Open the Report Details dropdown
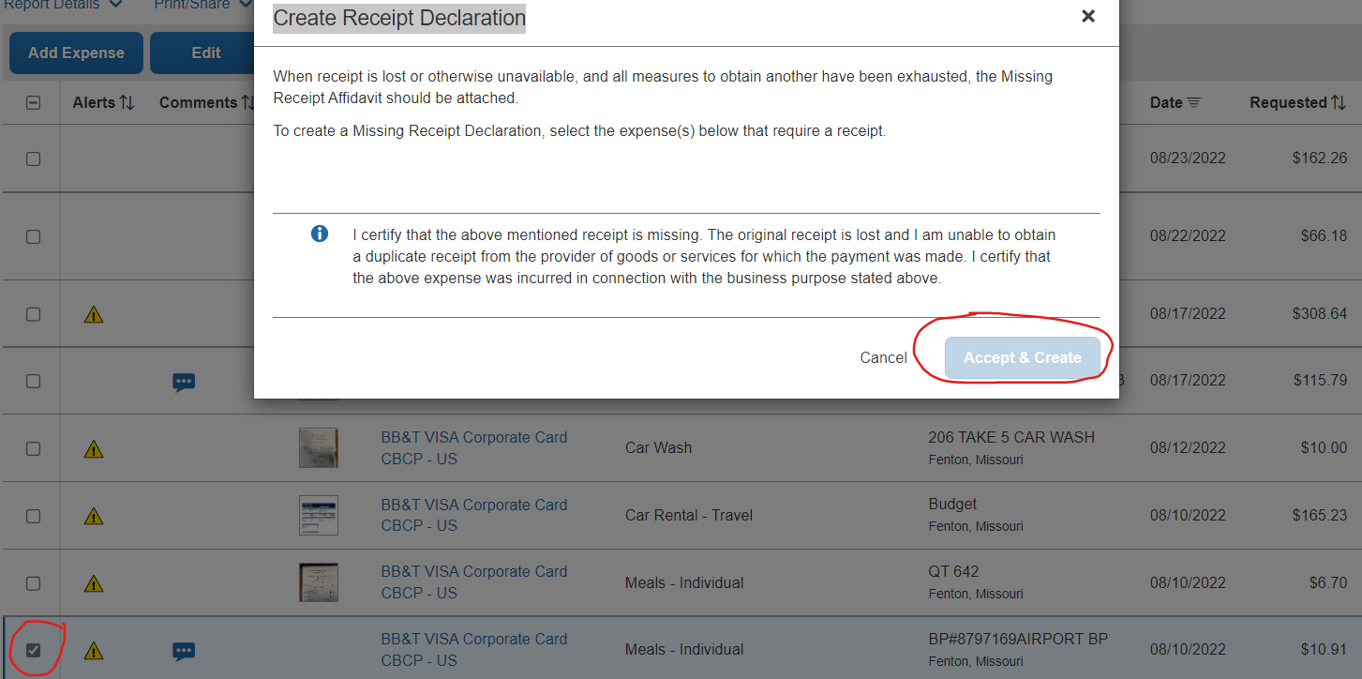Screen dimensions: 1362x679 (x=64, y=5)
